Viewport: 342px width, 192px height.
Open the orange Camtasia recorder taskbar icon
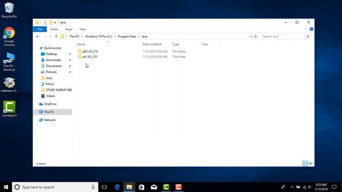178,187
